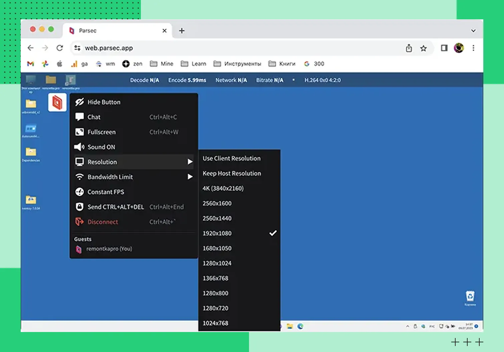
Task: Enter Fullscreen mode from the menu
Action: (101, 132)
